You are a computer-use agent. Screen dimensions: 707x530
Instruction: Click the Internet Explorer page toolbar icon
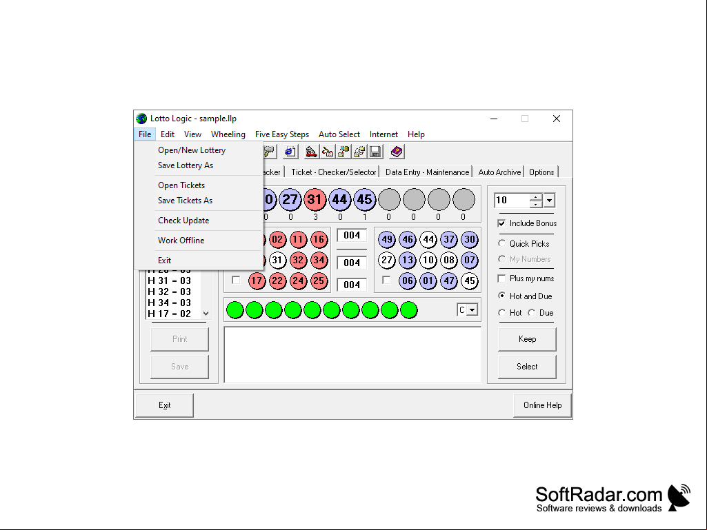tap(290, 152)
